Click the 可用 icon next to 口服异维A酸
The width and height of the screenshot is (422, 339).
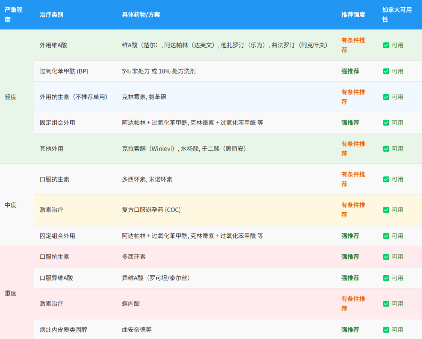pyautogui.click(x=386, y=278)
